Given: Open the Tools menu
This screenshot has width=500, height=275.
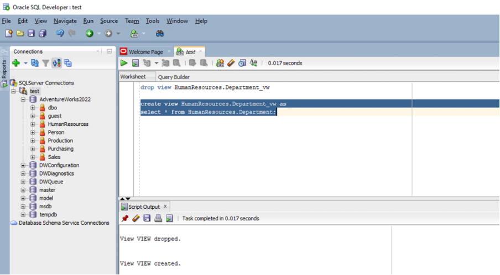Looking at the screenshot, I should pyautogui.click(x=153, y=21).
